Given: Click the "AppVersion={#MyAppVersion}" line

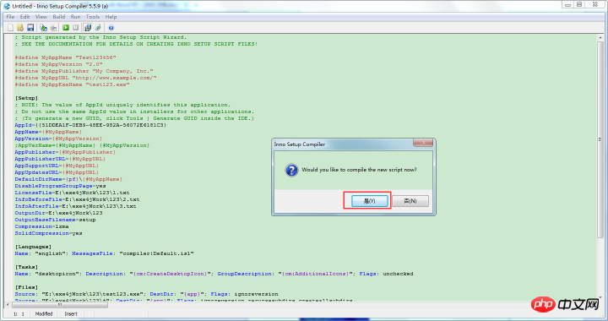Looking at the screenshot, I should [x=58, y=139].
